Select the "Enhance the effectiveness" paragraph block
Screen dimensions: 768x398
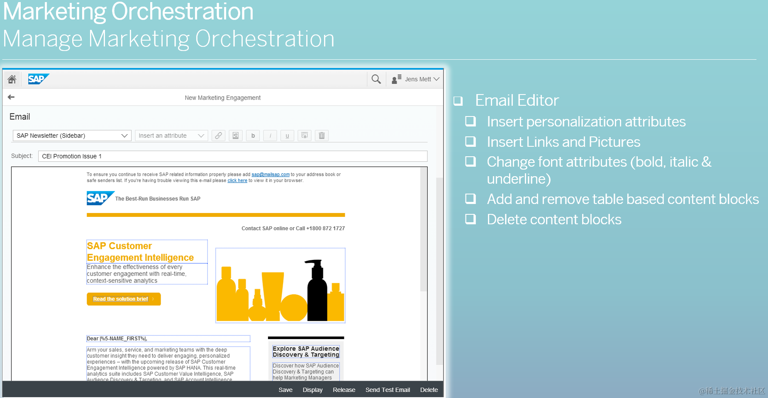147,274
